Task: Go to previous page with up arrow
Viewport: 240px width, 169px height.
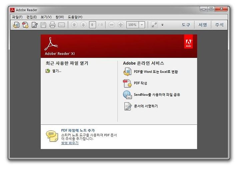Action: (x=74, y=25)
